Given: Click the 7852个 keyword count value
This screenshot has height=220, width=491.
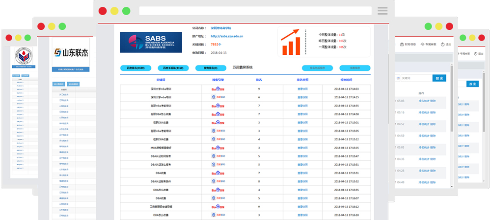Looking at the screenshot, I should [x=216, y=44].
